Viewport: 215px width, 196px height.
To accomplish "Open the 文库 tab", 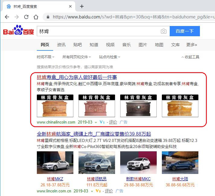I will (x=175, y=45).
